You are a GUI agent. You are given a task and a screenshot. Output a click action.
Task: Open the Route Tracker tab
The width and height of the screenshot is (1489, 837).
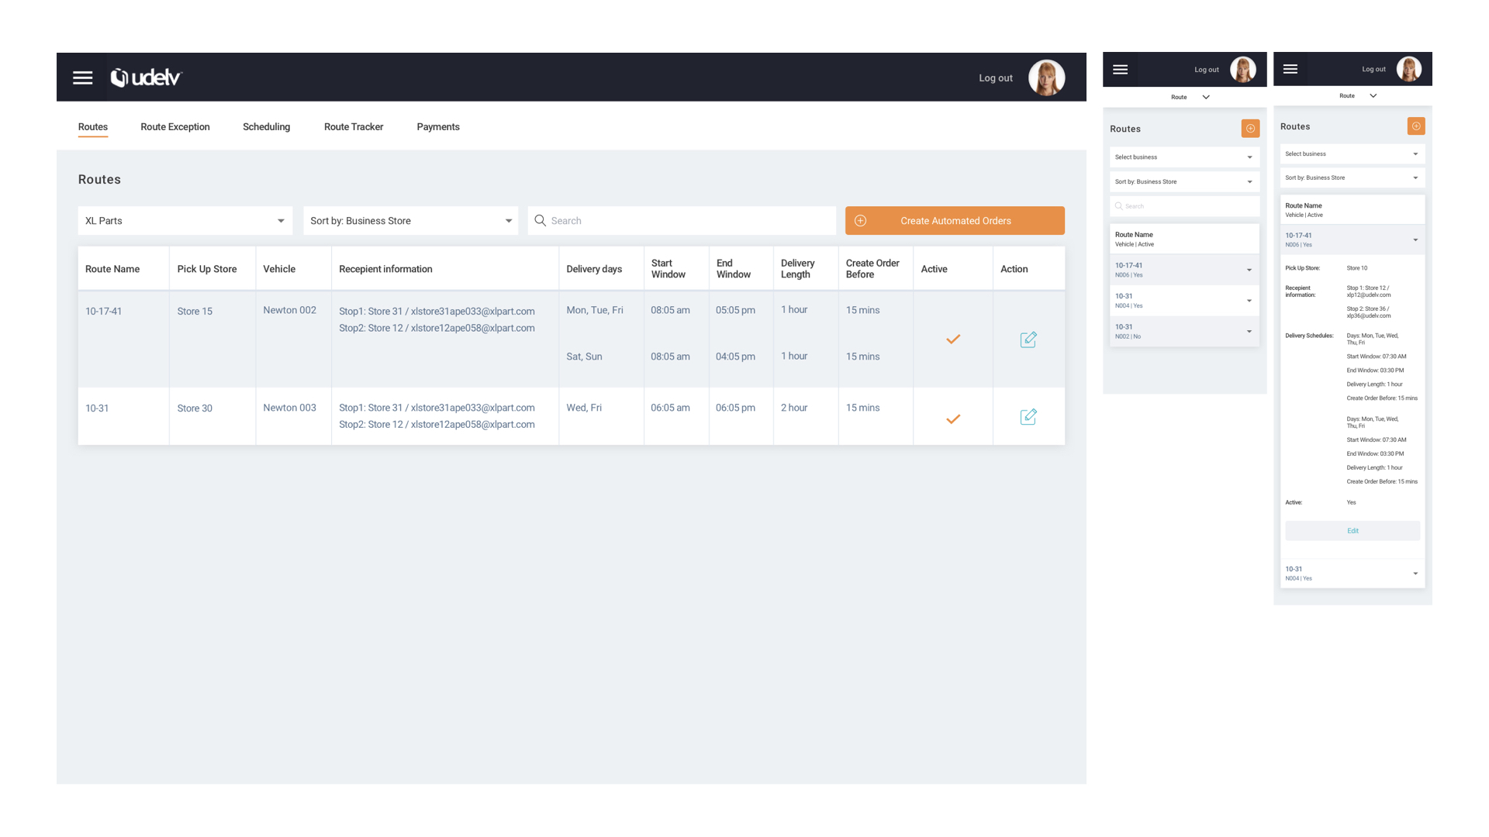(x=354, y=127)
